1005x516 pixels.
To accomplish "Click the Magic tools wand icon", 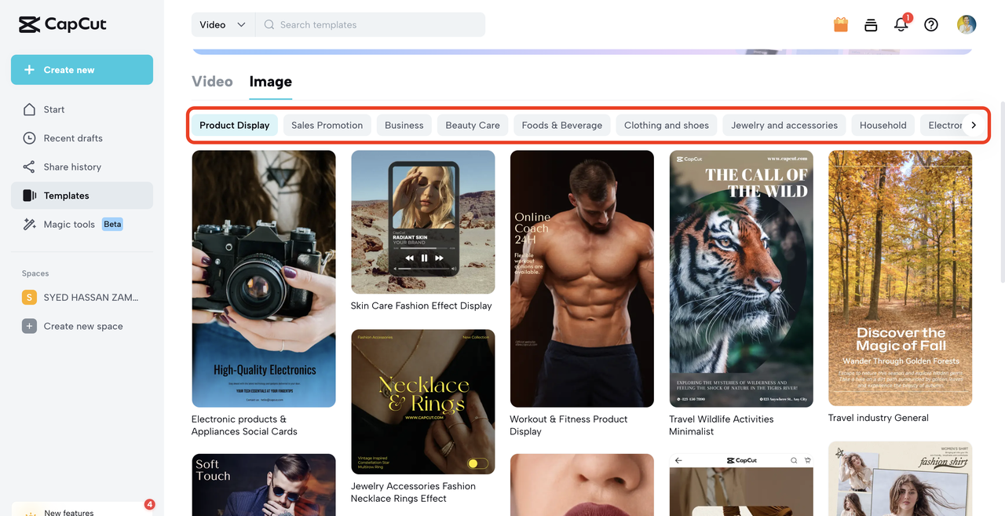I will [x=29, y=224].
